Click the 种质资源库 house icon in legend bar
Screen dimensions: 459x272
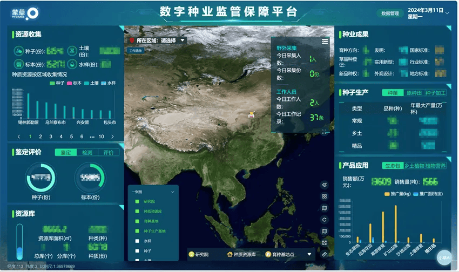click(x=230, y=254)
